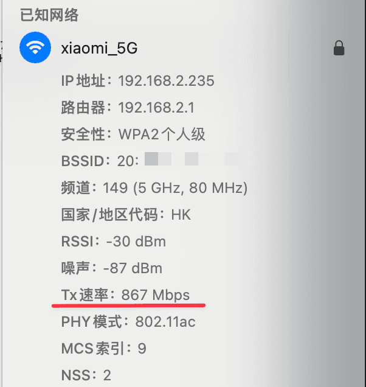Click the BSSID line

pyautogui.click(x=150, y=161)
